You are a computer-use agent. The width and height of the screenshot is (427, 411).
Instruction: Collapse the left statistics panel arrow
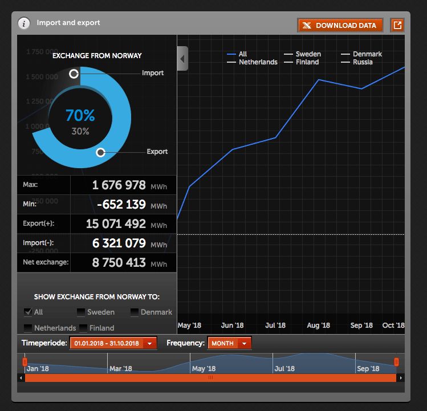[182, 58]
